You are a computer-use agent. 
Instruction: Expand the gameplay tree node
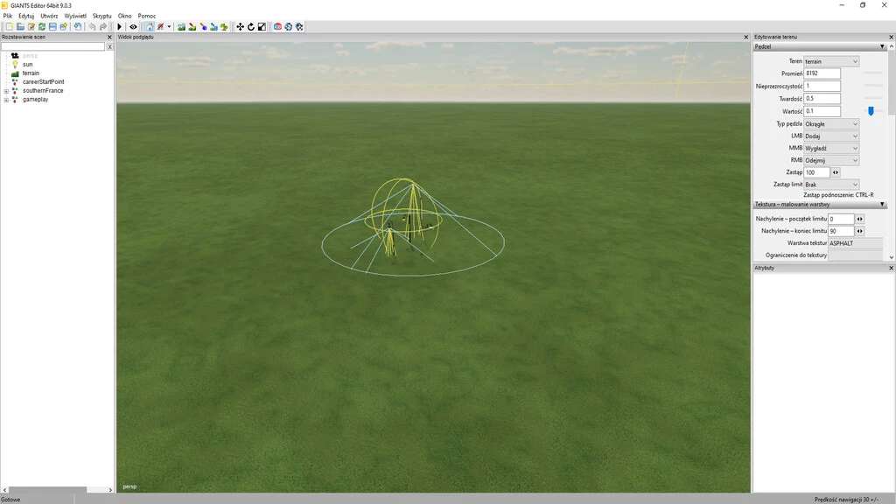(x=6, y=100)
